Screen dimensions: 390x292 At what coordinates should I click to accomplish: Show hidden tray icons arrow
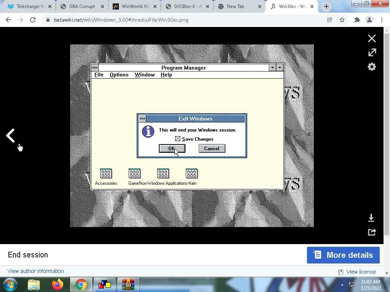click(342, 285)
